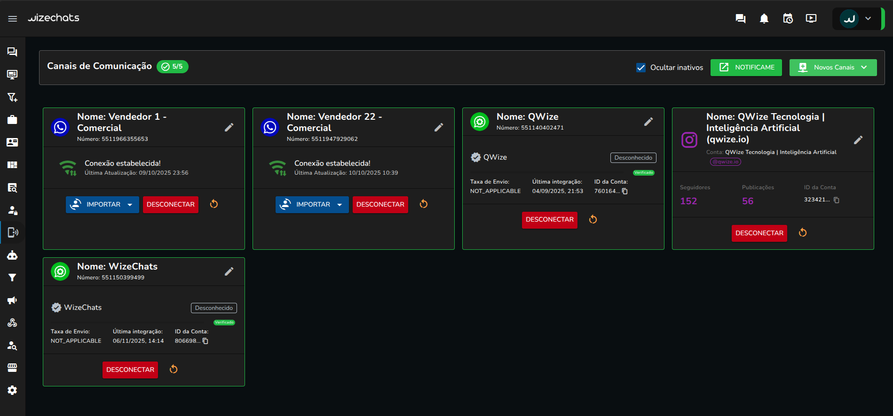The height and width of the screenshot is (416, 893).
Task: Click Última Atualização 10/10/2025 10:39 text
Action: click(x=346, y=173)
